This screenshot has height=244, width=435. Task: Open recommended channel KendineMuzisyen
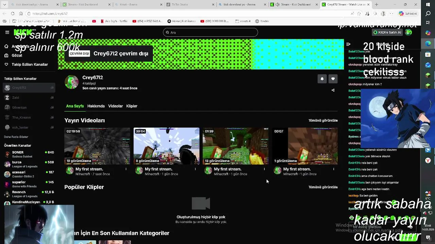[29, 203]
